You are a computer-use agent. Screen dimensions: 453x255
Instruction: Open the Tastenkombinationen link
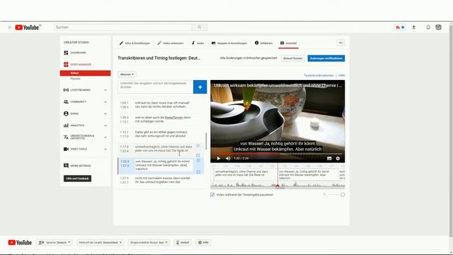pyautogui.click(x=319, y=75)
